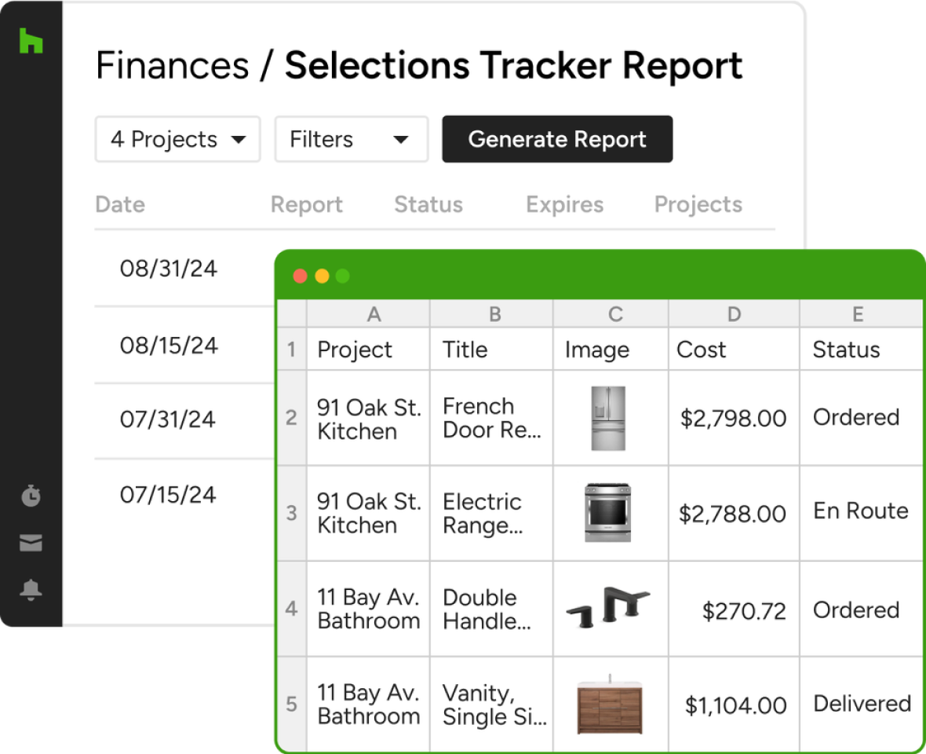Click the yellow minimize window dot
Screen dimensions: 926x754
pyautogui.click(x=322, y=276)
